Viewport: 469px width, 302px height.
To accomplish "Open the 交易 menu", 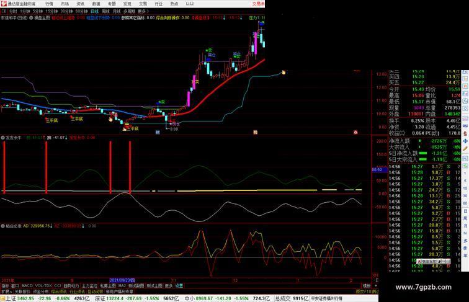I will point(143,4).
